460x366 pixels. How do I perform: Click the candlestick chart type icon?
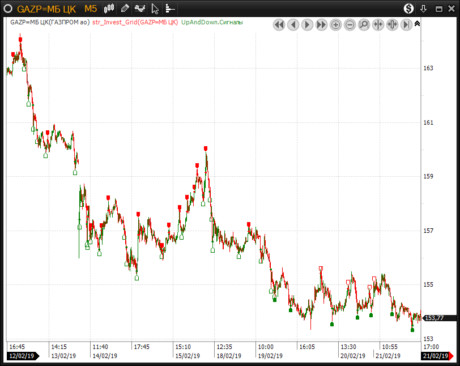[110, 8]
